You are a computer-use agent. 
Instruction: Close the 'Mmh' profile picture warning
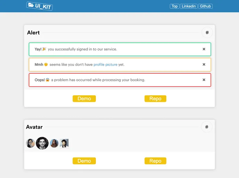pos(204,64)
